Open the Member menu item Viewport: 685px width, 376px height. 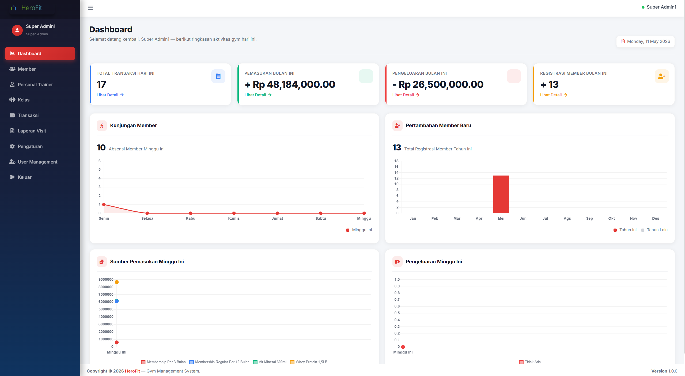[40, 69]
